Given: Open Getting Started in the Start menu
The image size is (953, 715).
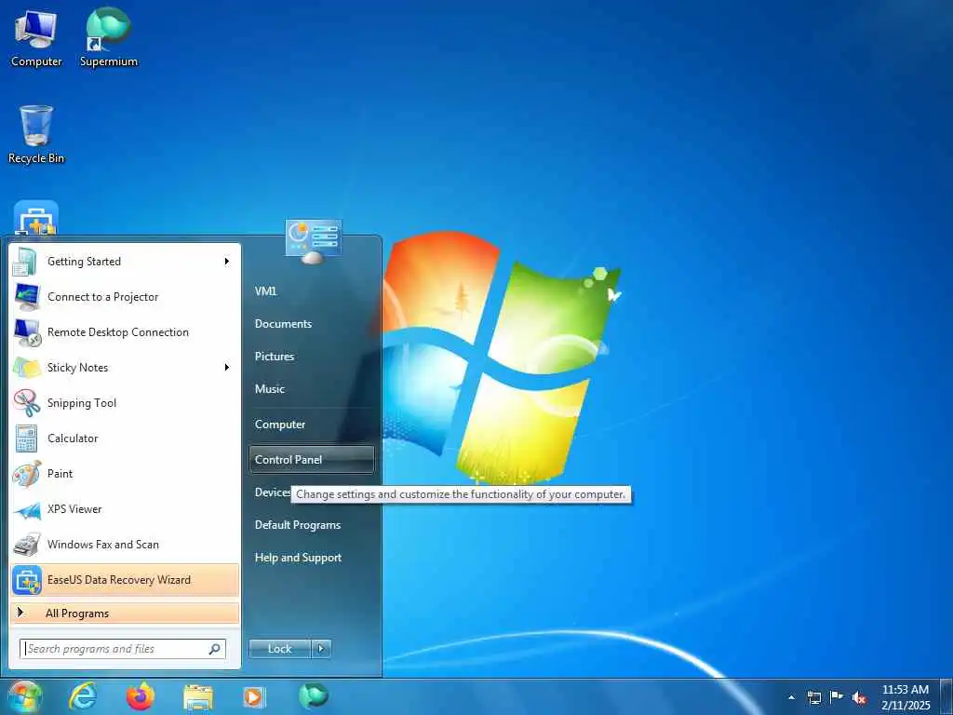Looking at the screenshot, I should tap(125, 262).
